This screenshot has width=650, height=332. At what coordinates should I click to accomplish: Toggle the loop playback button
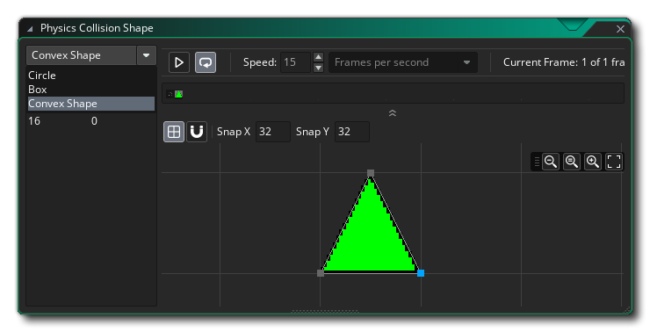pyautogui.click(x=206, y=62)
